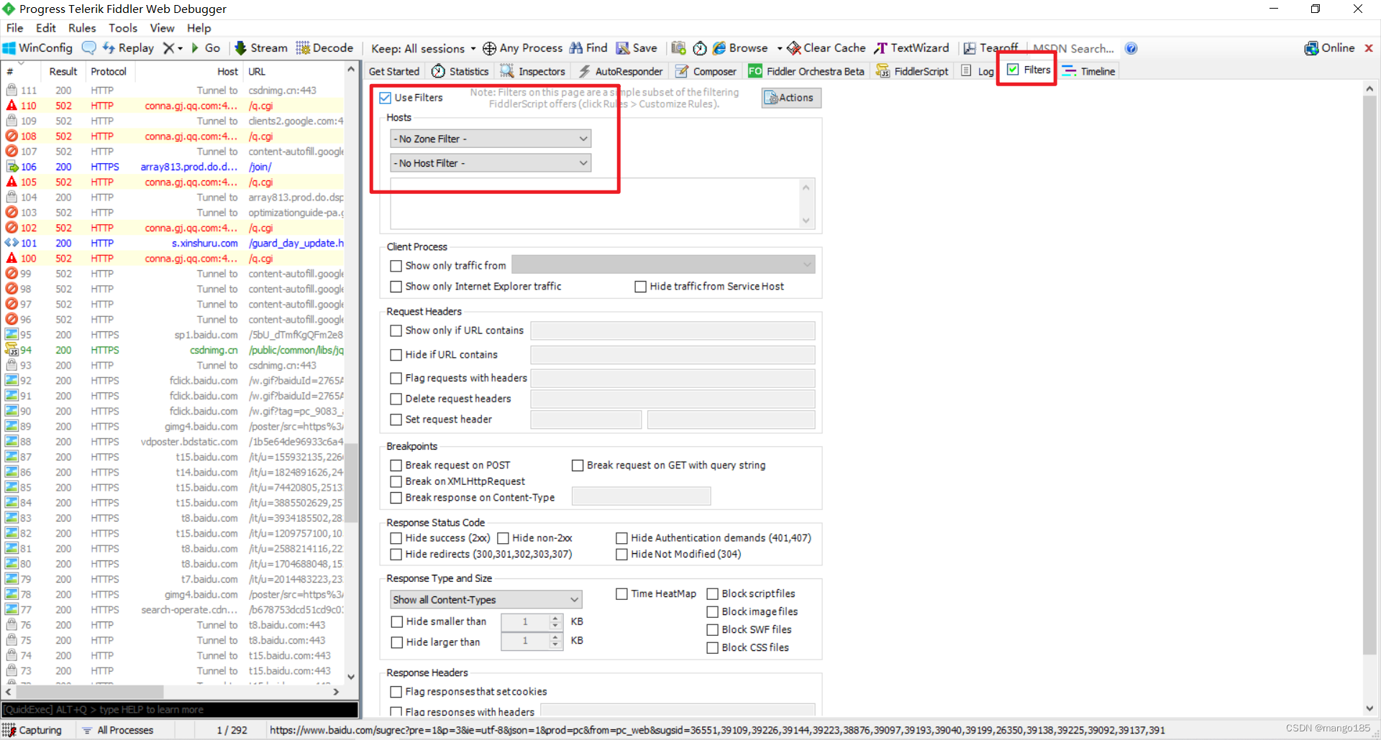This screenshot has height=740, width=1381.
Task: Click All Processes in status bar
Action: (x=118, y=730)
